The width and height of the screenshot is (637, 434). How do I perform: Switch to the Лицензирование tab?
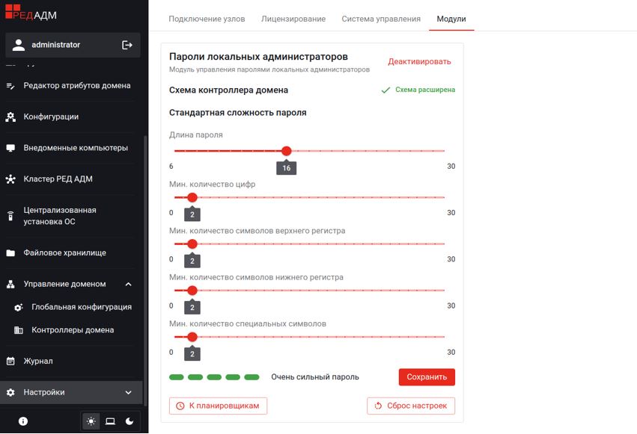tap(293, 19)
